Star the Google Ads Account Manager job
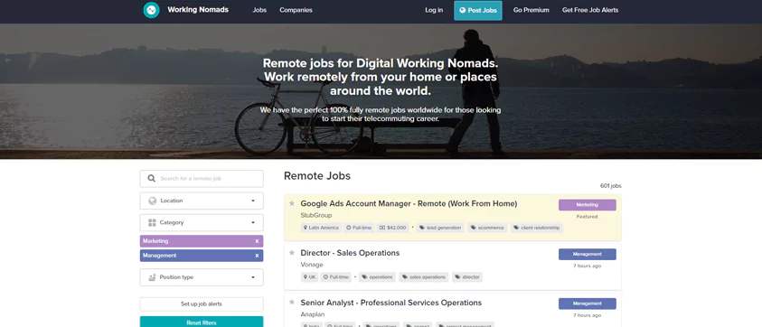Screen dimensions: 762x327 pos(292,203)
